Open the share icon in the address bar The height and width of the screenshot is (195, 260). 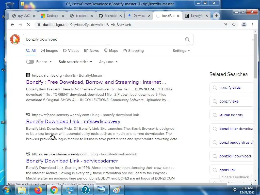(x=225, y=25)
